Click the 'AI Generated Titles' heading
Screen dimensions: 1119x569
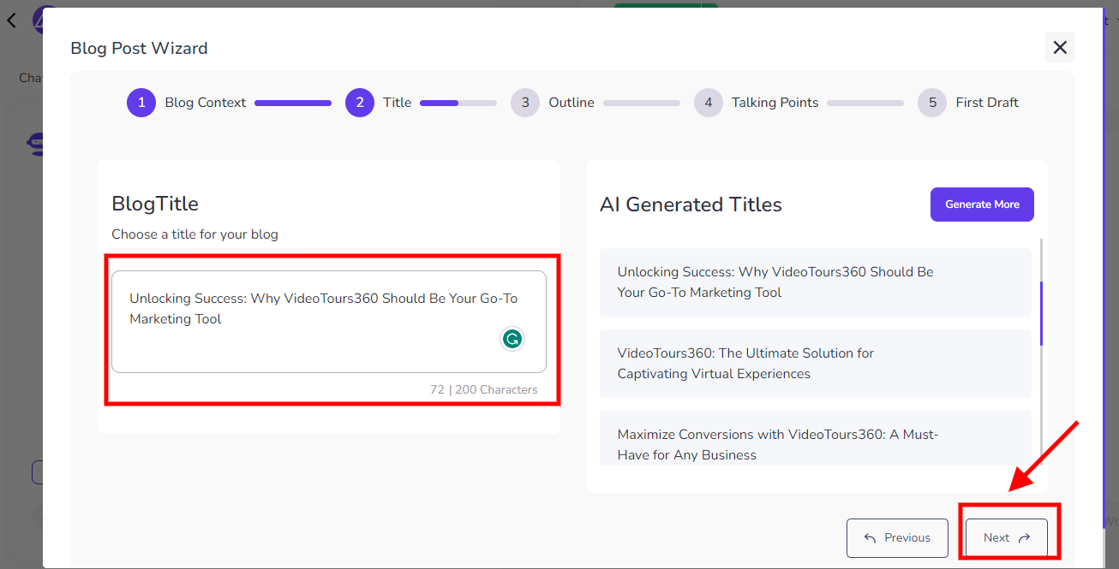click(x=691, y=204)
